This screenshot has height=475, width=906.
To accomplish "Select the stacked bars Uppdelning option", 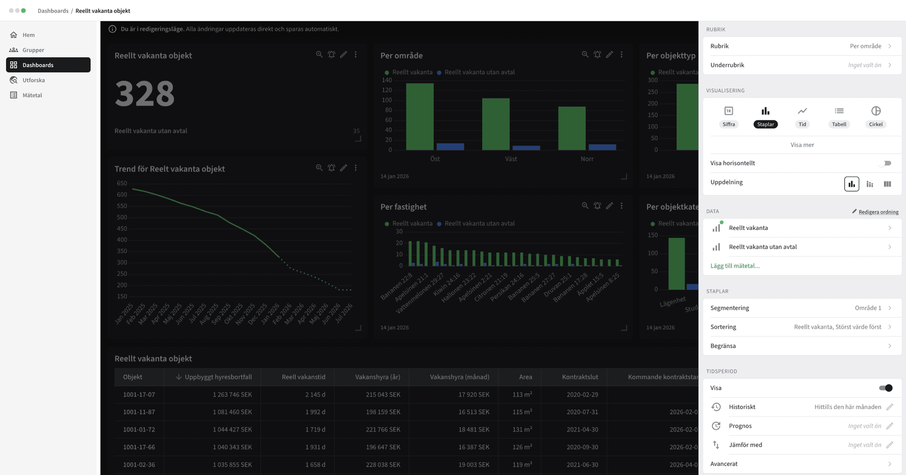I will 870,184.
